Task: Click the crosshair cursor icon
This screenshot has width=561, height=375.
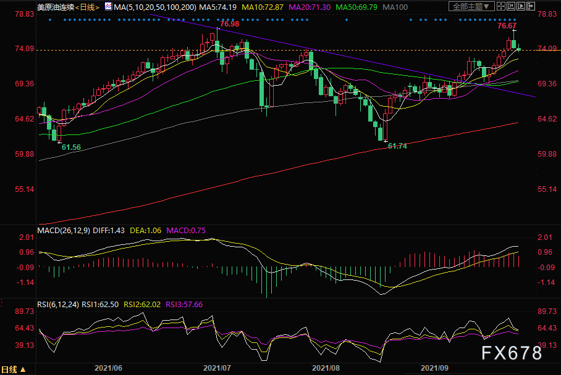Action: pyautogui.click(x=501, y=6)
